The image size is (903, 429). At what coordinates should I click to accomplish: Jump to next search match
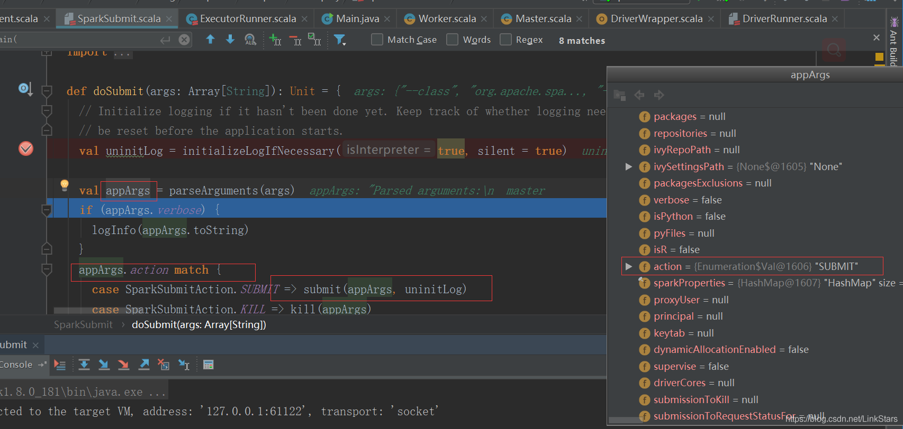pos(230,40)
